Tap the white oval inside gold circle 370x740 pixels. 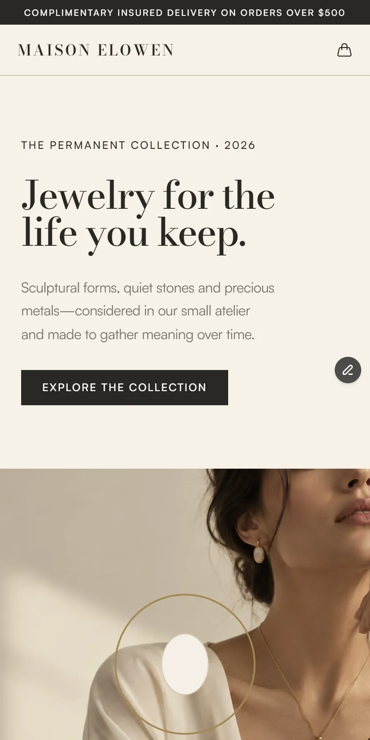click(x=185, y=664)
